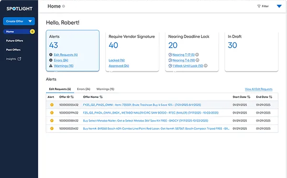Click the Alert column header

51,97
